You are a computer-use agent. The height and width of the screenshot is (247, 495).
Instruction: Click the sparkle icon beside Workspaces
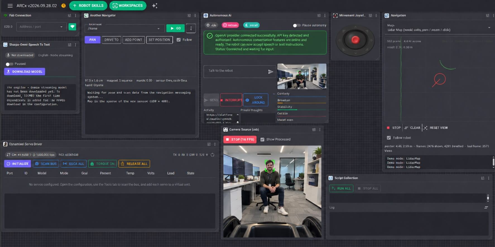(x=155, y=6)
